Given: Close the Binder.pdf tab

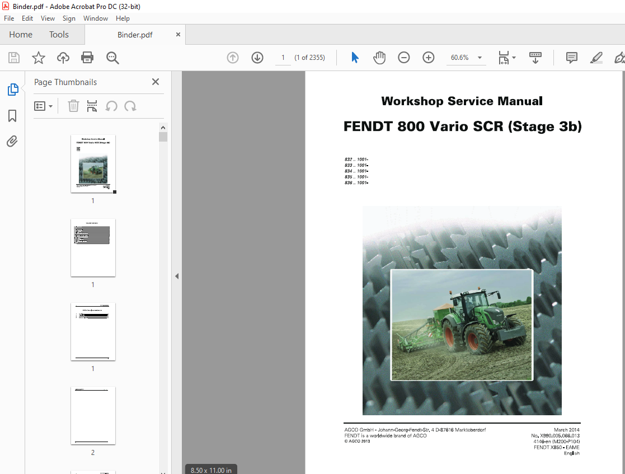Looking at the screenshot, I should pyautogui.click(x=178, y=35).
